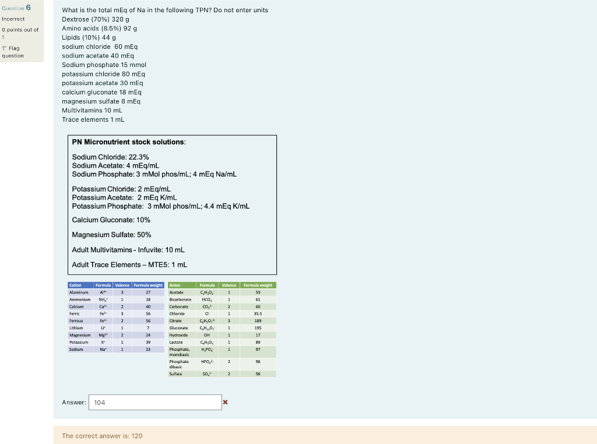Click the red X mark beside the answer

click(x=226, y=402)
